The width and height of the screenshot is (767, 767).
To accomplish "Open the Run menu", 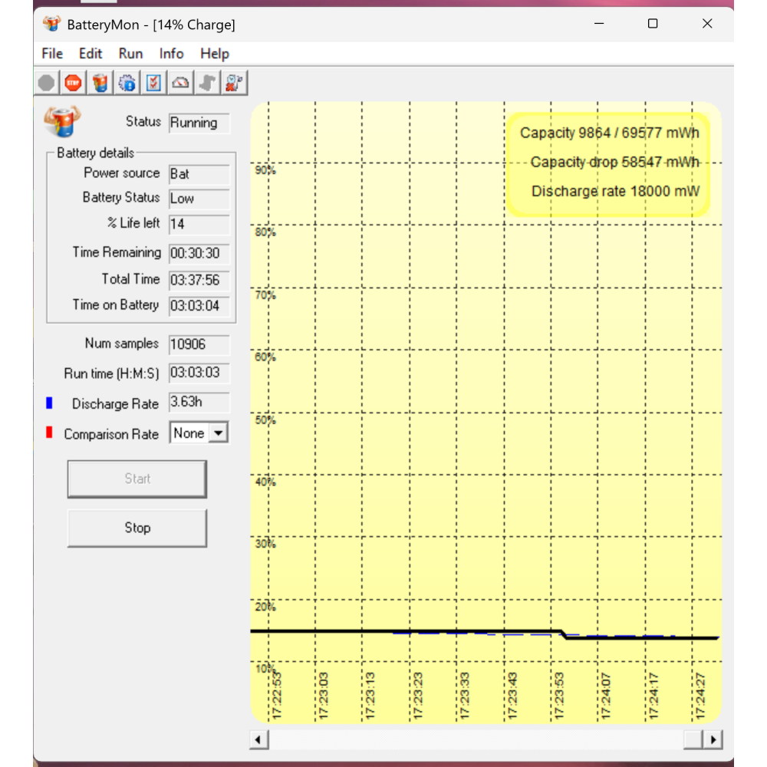I will point(130,54).
